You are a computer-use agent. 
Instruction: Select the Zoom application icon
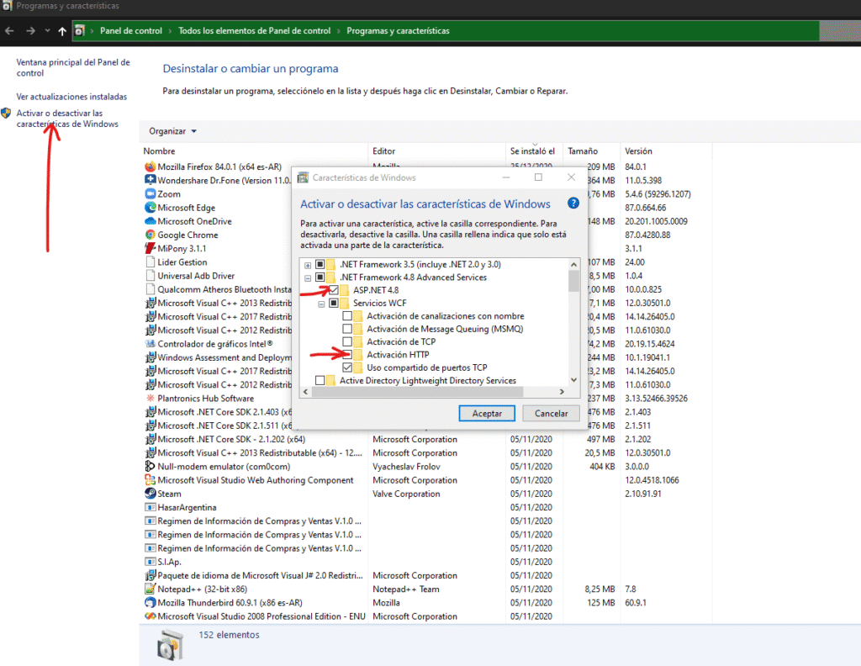click(x=151, y=194)
